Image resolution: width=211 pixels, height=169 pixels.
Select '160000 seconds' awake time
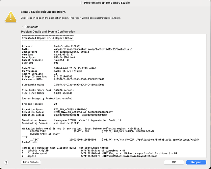(64, 90)
